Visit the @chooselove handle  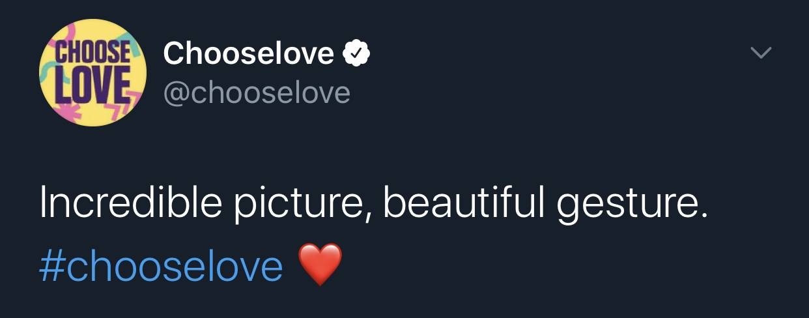(257, 93)
